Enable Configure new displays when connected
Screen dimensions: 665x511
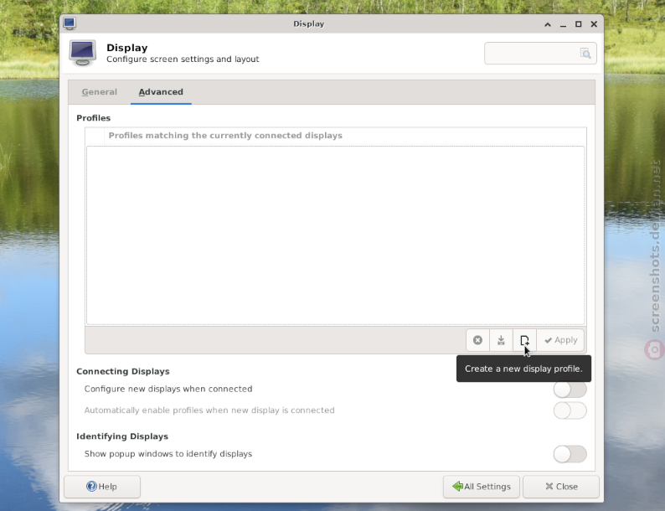[570, 390]
